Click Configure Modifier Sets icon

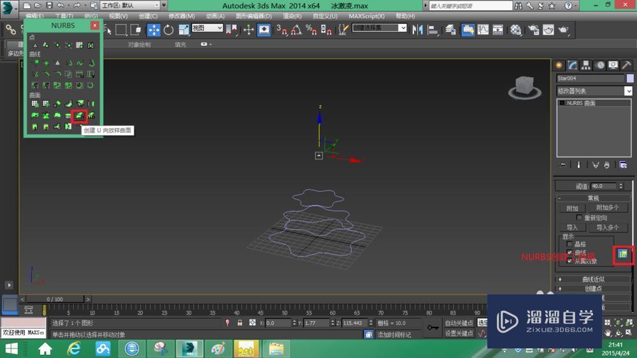(623, 165)
